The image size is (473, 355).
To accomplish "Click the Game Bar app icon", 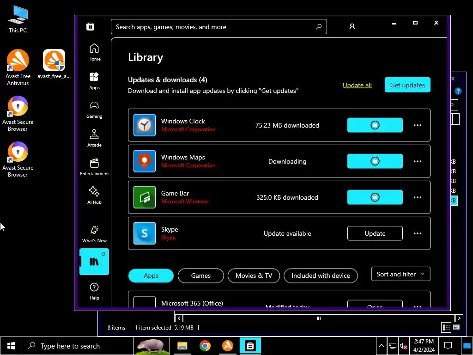I will click(145, 197).
